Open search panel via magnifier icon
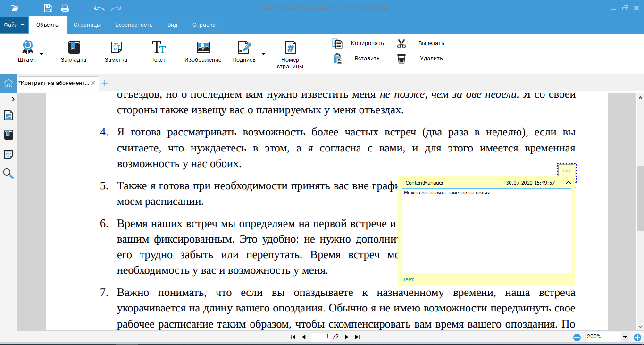The width and height of the screenshot is (644, 345). click(8, 174)
